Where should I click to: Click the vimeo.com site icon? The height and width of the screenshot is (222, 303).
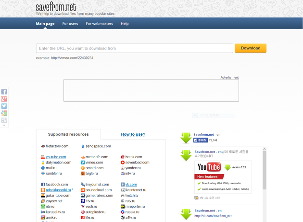pyautogui.click(x=83, y=163)
